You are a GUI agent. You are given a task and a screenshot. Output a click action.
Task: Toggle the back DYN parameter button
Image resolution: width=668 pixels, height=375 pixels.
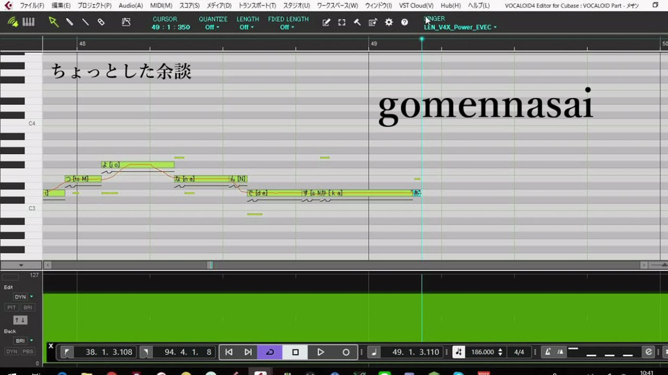pyautogui.click(x=12, y=351)
